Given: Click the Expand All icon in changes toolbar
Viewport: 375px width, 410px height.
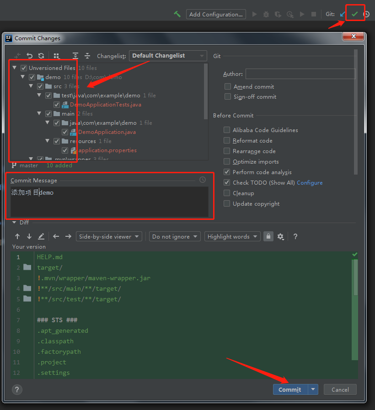Looking at the screenshot, I should point(75,56).
